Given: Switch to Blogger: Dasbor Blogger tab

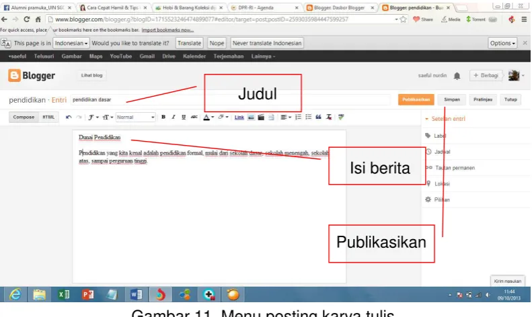Looking at the screenshot, I should click(x=339, y=7).
